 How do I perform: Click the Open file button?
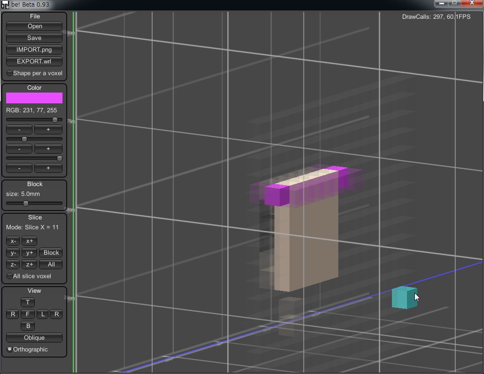pyautogui.click(x=34, y=26)
